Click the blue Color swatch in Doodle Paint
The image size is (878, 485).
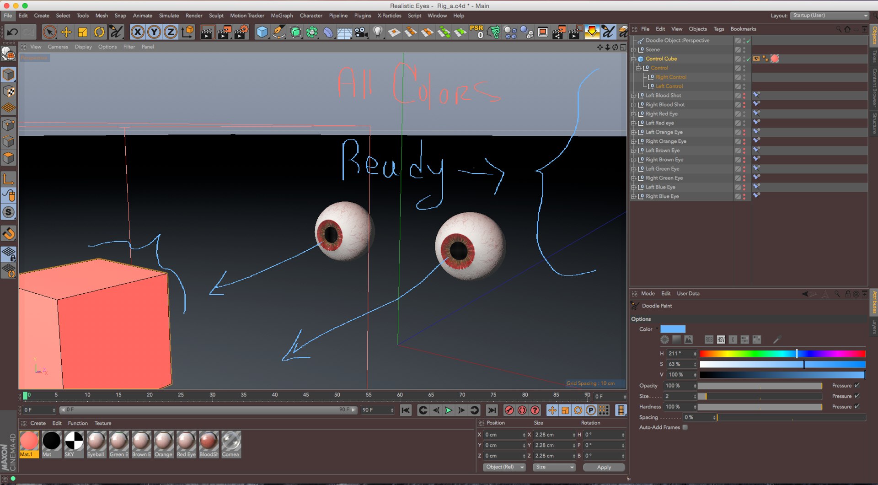click(x=673, y=329)
